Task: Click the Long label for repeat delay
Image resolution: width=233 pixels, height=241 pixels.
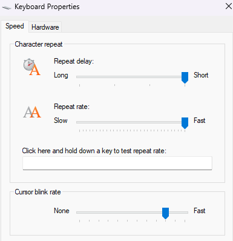Action: tap(61, 75)
